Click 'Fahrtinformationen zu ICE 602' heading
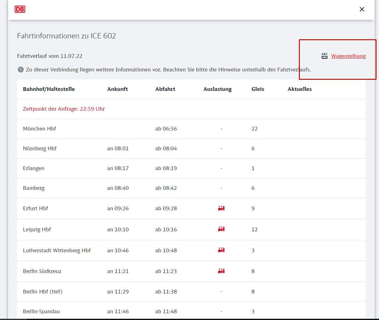The width and height of the screenshot is (379, 320). (x=67, y=36)
